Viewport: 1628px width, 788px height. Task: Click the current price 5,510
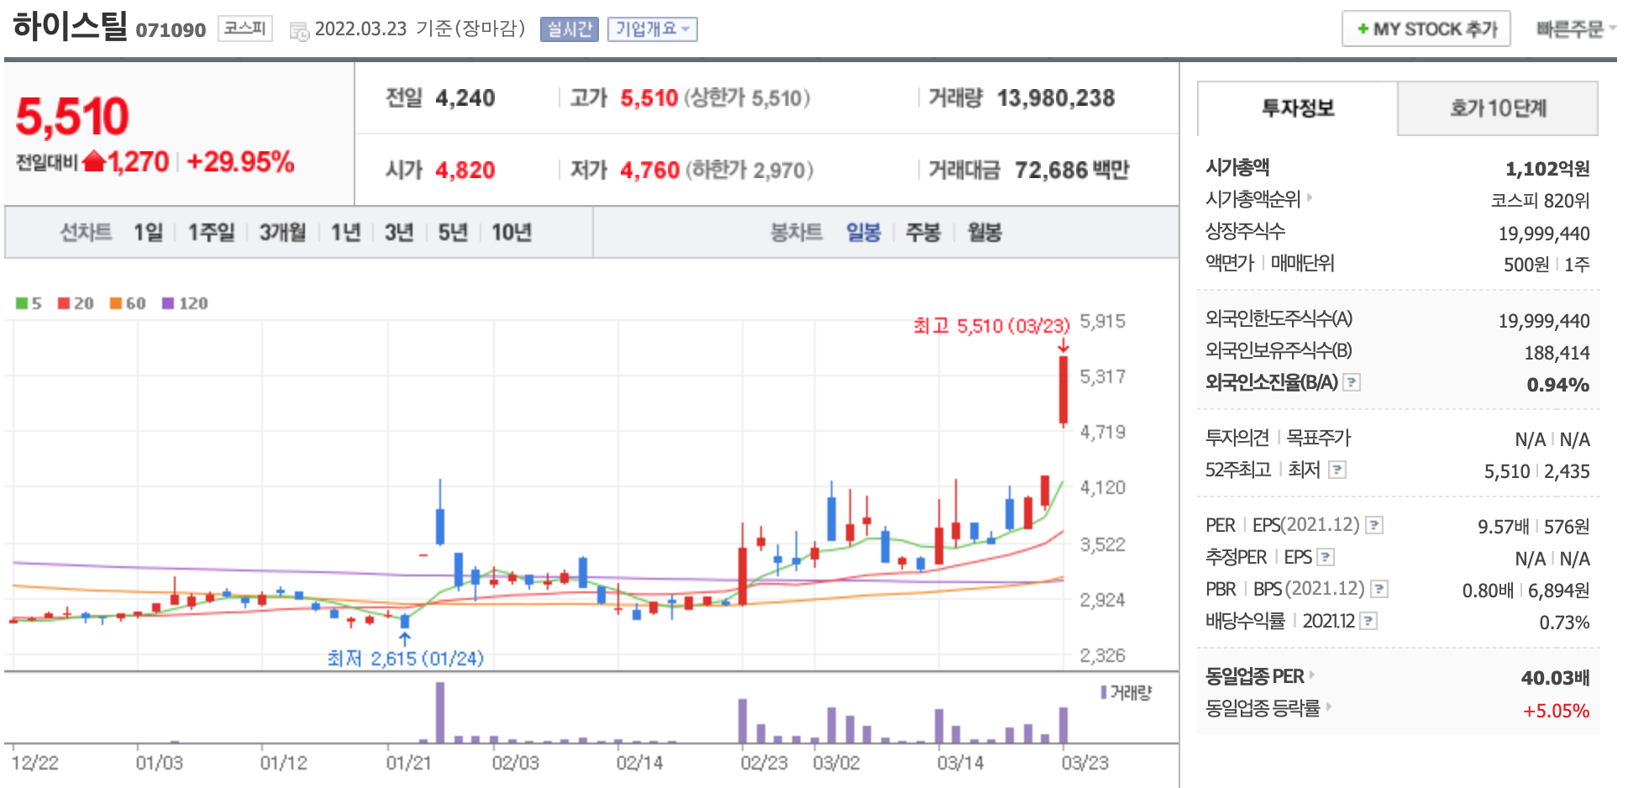coord(72,116)
